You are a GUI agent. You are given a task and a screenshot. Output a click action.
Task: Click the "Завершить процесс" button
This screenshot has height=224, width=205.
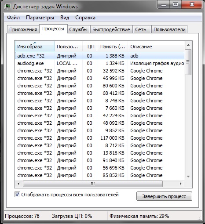pyautogui.click(x=164, y=196)
